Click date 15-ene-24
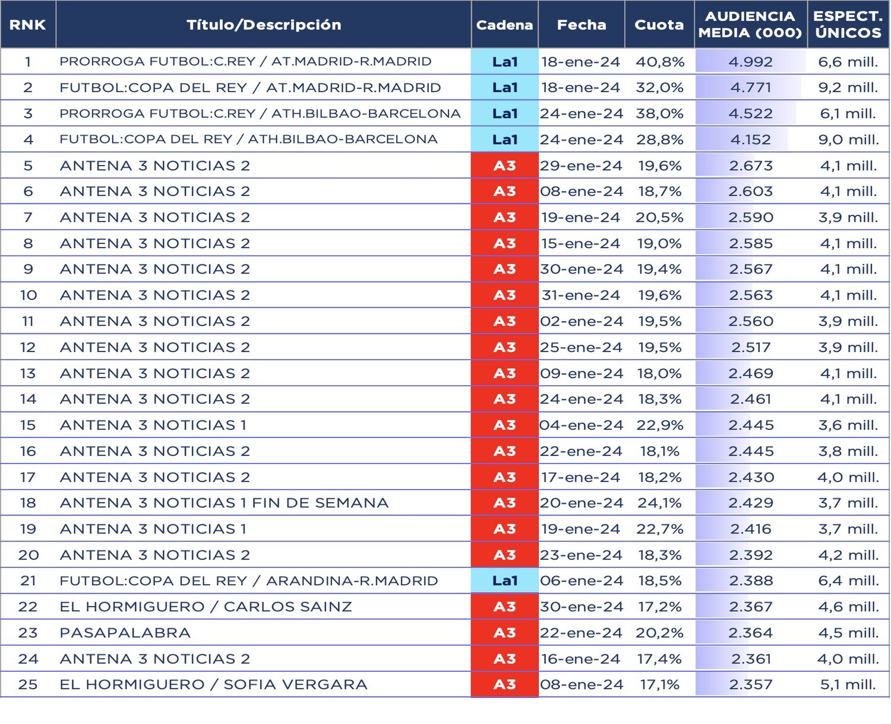The image size is (891, 724). 581,243
